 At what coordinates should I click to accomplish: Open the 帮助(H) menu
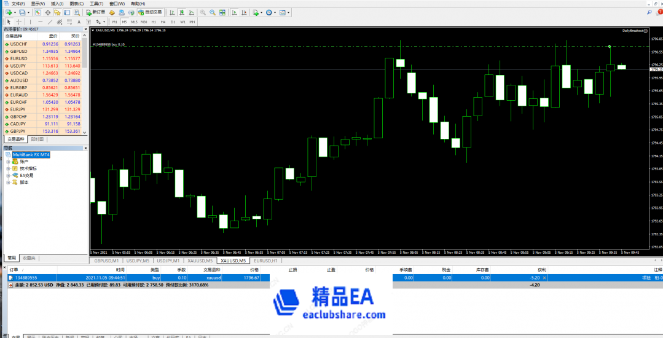[x=138, y=4]
